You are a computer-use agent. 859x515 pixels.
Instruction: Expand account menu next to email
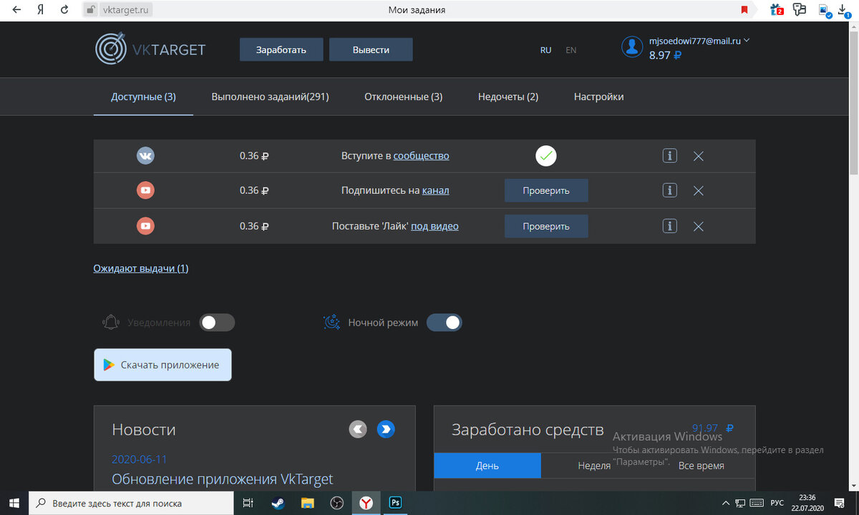(x=747, y=41)
